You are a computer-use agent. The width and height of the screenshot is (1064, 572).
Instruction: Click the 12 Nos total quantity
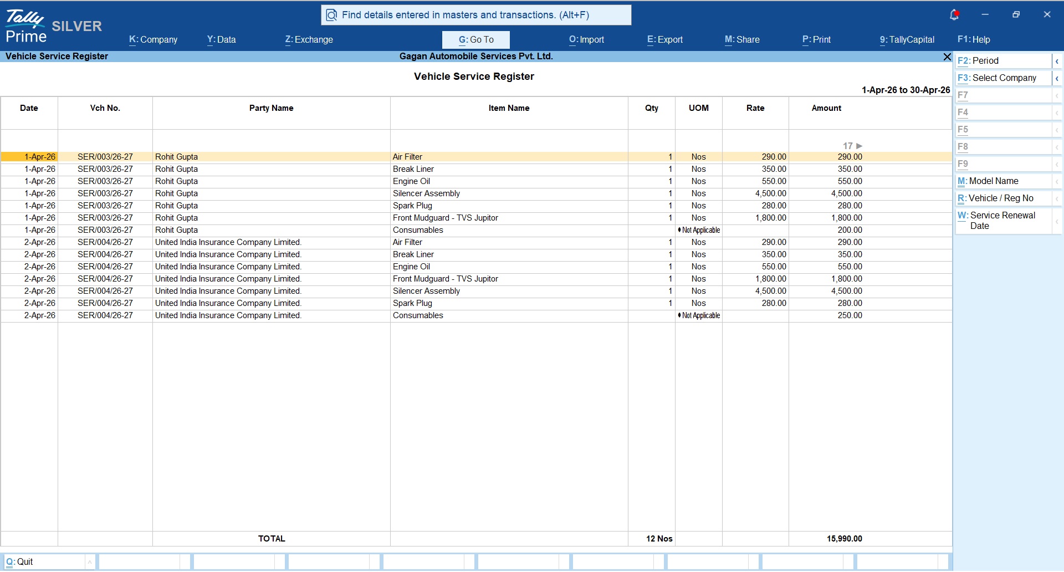point(659,539)
